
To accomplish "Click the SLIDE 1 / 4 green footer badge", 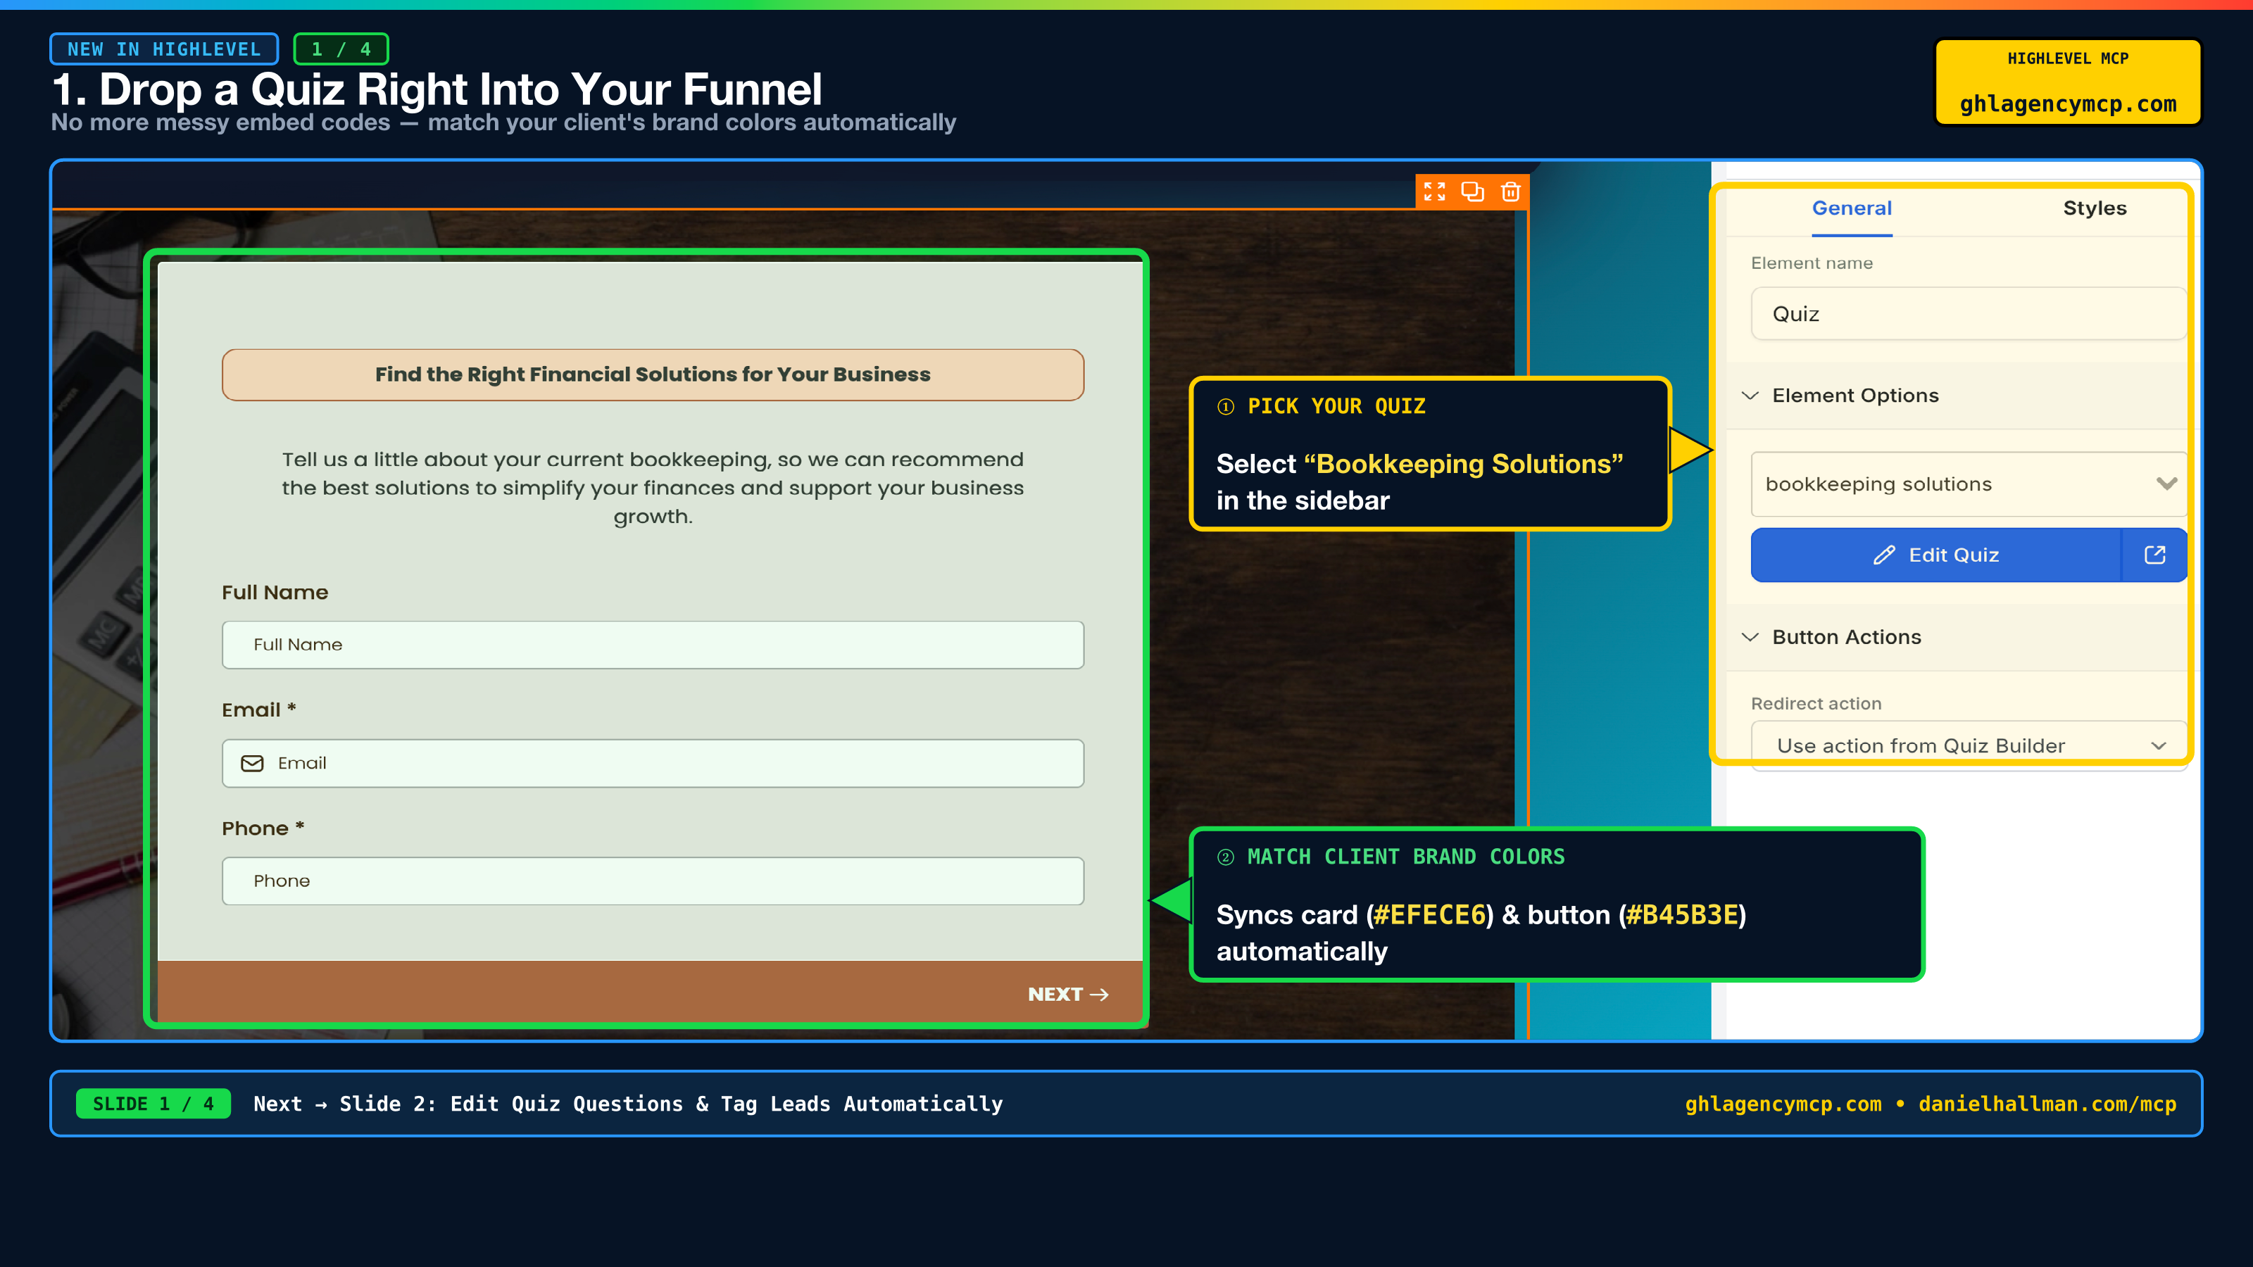I will [153, 1104].
